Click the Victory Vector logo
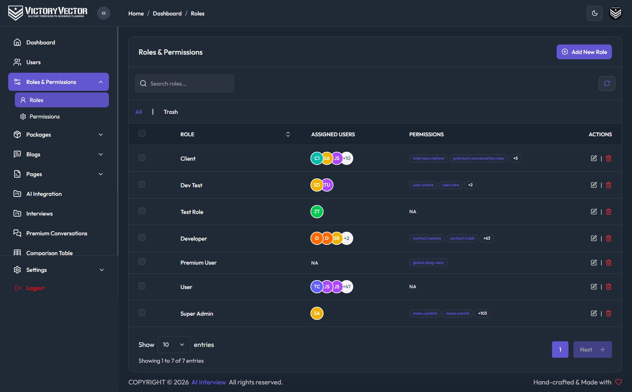 (x=48, y=13)
